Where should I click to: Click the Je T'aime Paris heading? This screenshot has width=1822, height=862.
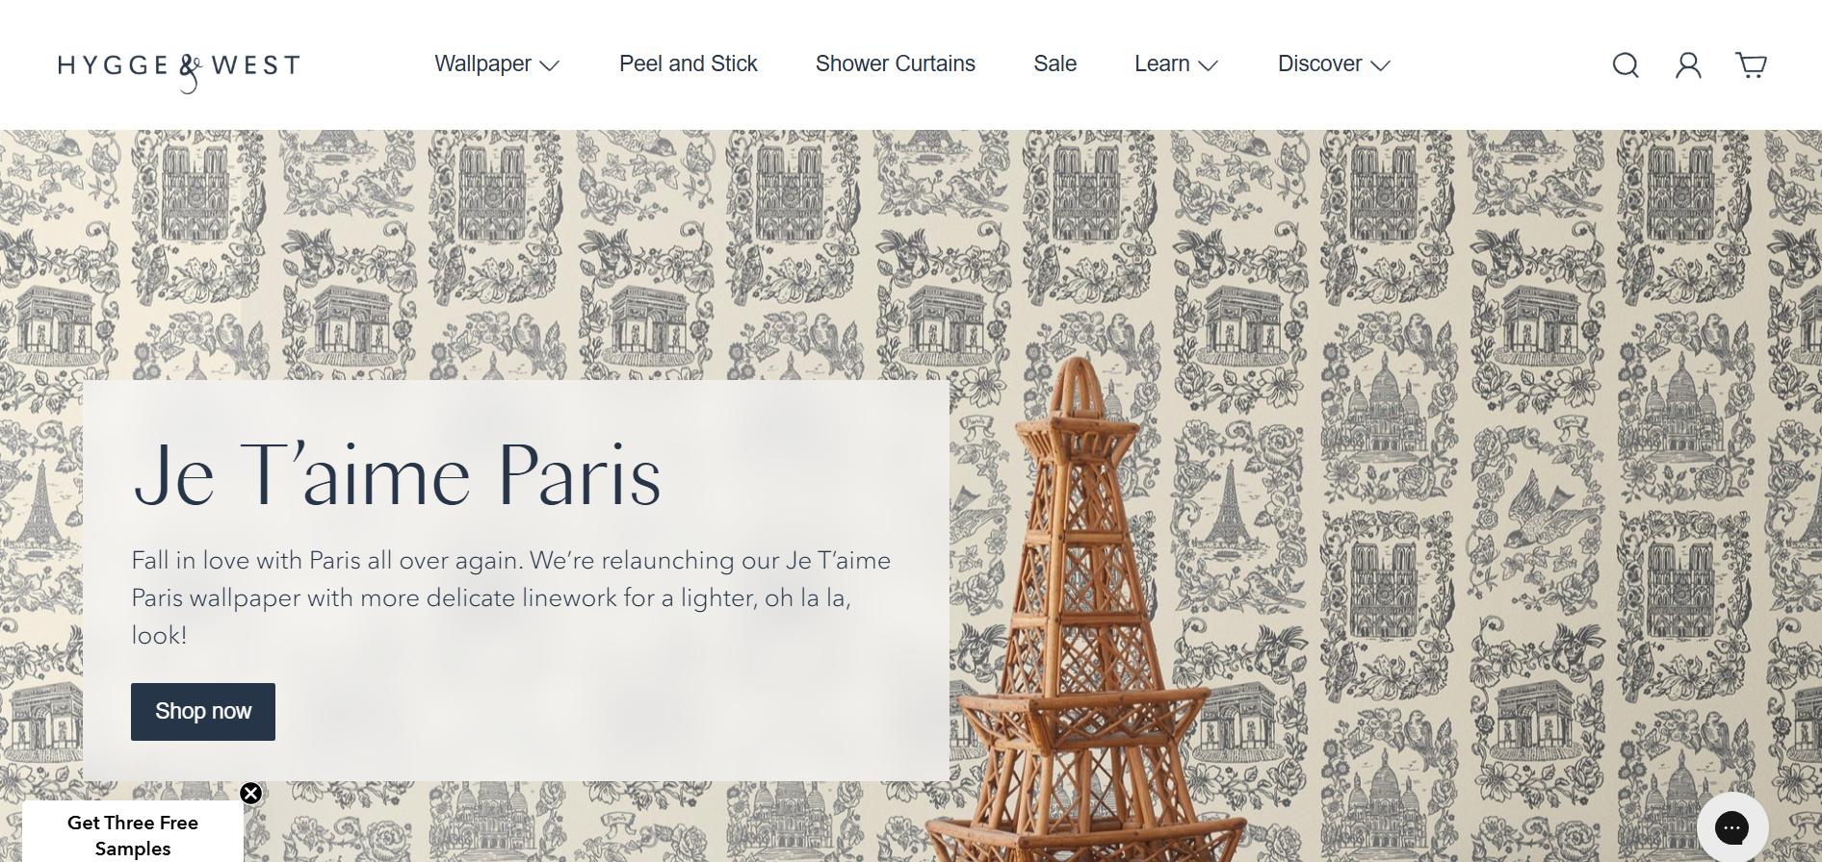coord(397,474)
